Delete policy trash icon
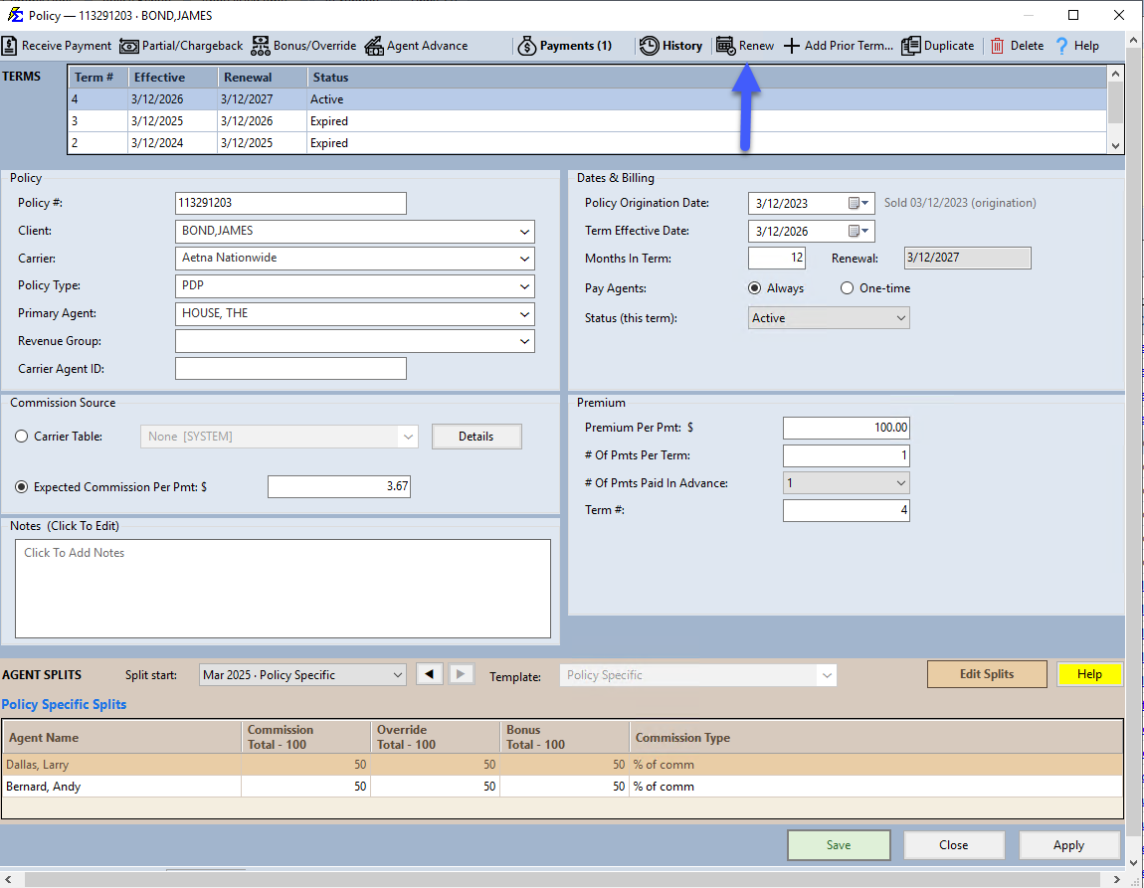The height and width of the screenshot is (888, 1144). (x=998, y=46)
